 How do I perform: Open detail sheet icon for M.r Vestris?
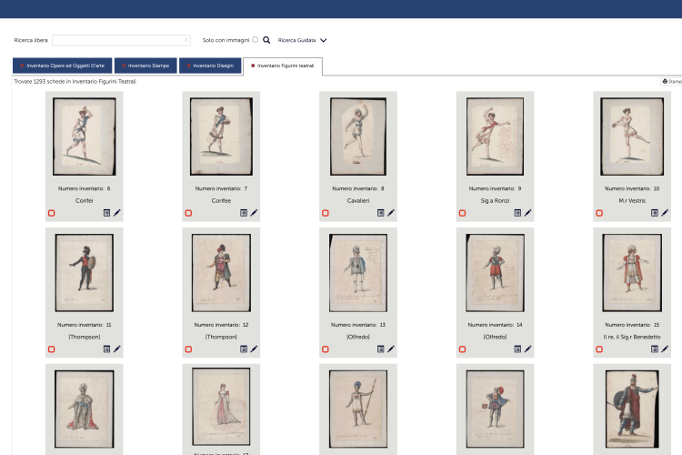655,213
